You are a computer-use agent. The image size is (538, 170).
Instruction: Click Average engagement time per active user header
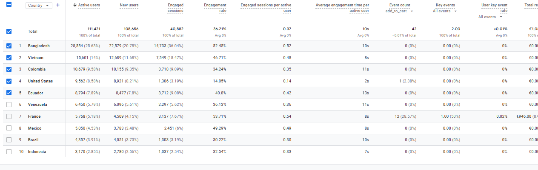click(342, 8)
